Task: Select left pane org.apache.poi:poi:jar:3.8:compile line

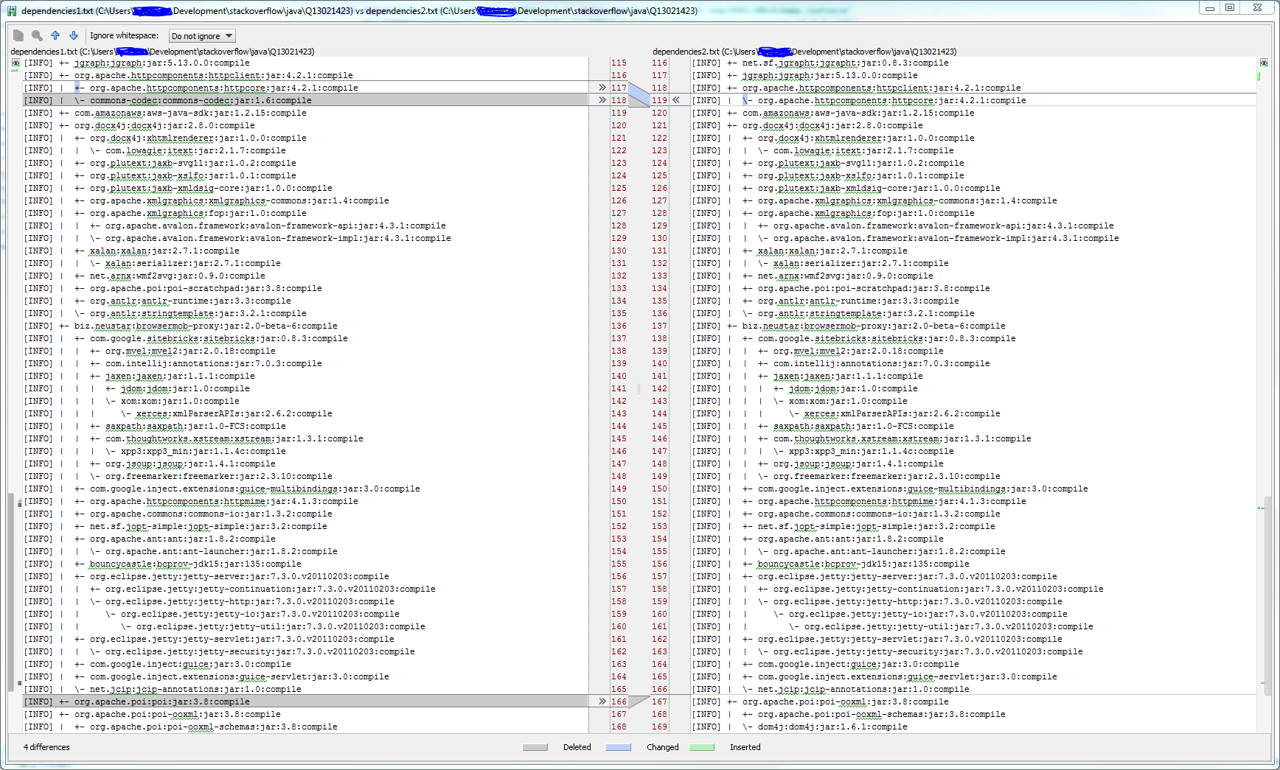Action: pyautogui.click(x=305, y=701)
